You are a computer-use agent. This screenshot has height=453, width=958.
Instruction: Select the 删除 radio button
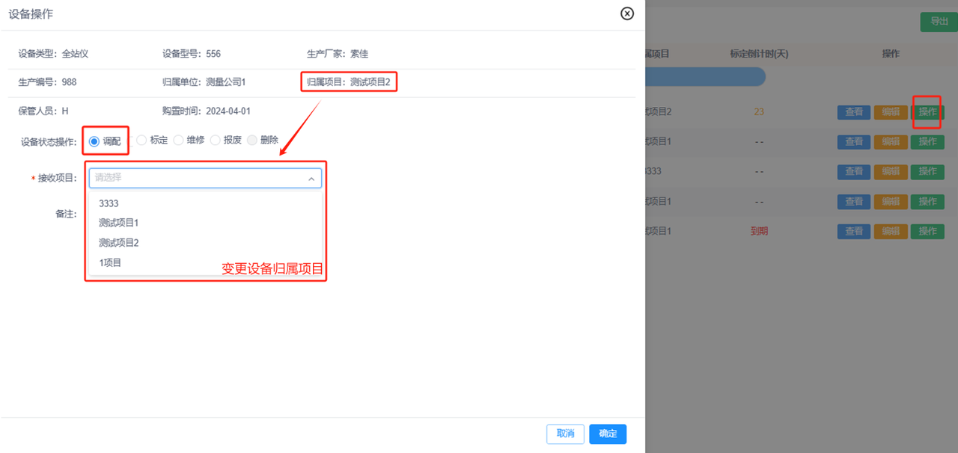tap(252, 141)
